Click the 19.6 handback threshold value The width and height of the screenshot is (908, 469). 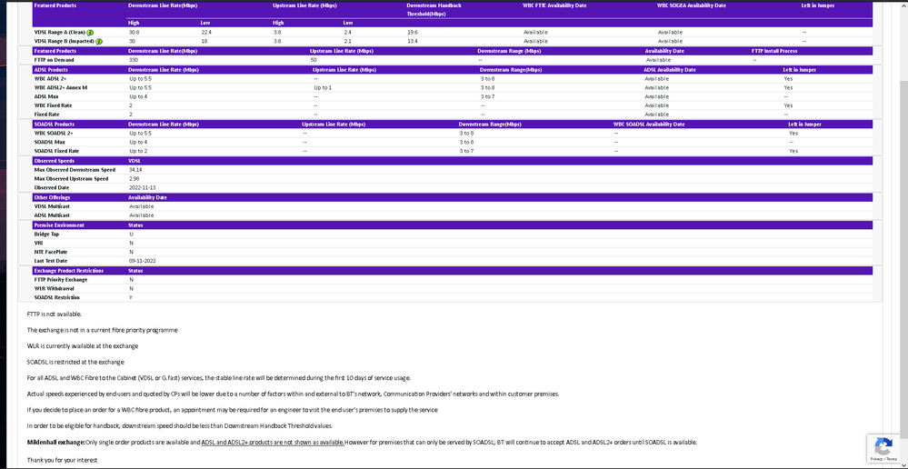click(x=413, y=33)
